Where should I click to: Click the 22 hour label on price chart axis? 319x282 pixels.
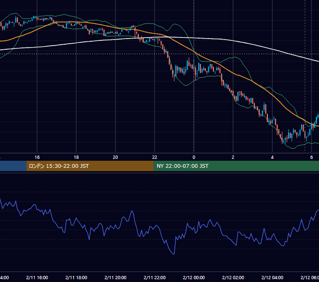[155, 157]
